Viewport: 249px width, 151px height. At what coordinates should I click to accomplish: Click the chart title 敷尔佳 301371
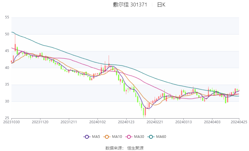(x=130, y=5)
